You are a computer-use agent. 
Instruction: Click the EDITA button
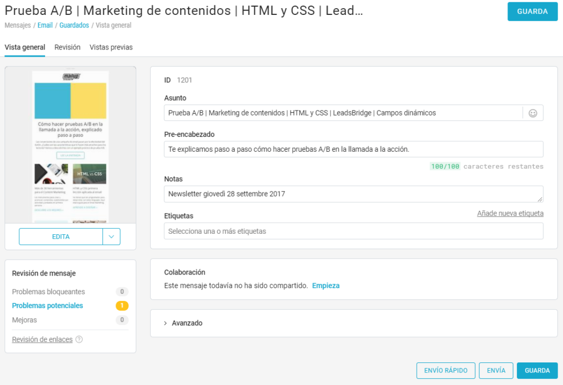coord(60,237)
